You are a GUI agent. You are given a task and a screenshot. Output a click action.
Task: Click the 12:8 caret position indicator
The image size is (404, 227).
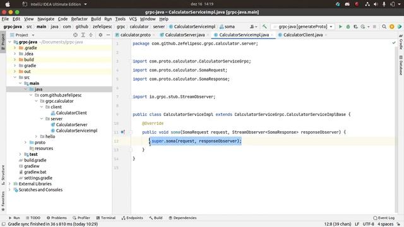[337, 224]
